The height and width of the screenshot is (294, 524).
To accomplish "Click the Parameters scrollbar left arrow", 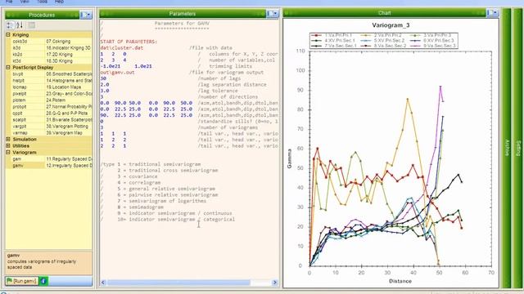I will tap(103, 283).
